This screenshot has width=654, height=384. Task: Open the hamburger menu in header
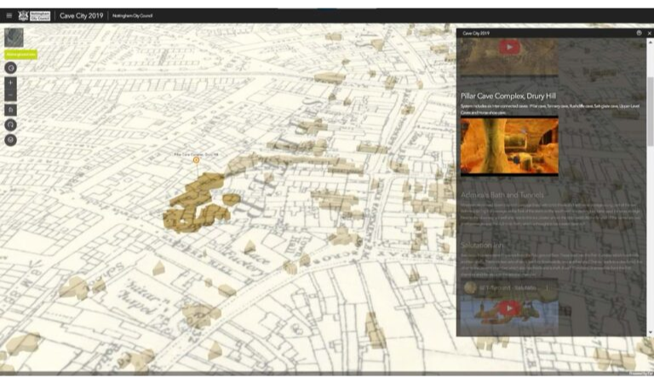pyautogui.click(x=9, y=16)
